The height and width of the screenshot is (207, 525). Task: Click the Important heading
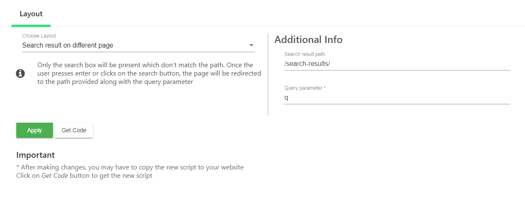[35, 155]
